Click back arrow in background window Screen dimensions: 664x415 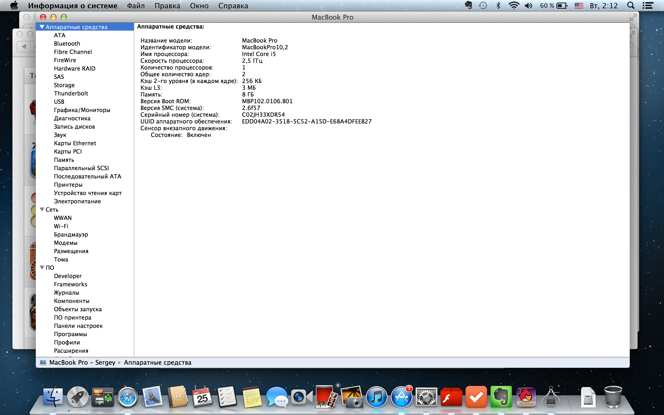click(24, 46)
